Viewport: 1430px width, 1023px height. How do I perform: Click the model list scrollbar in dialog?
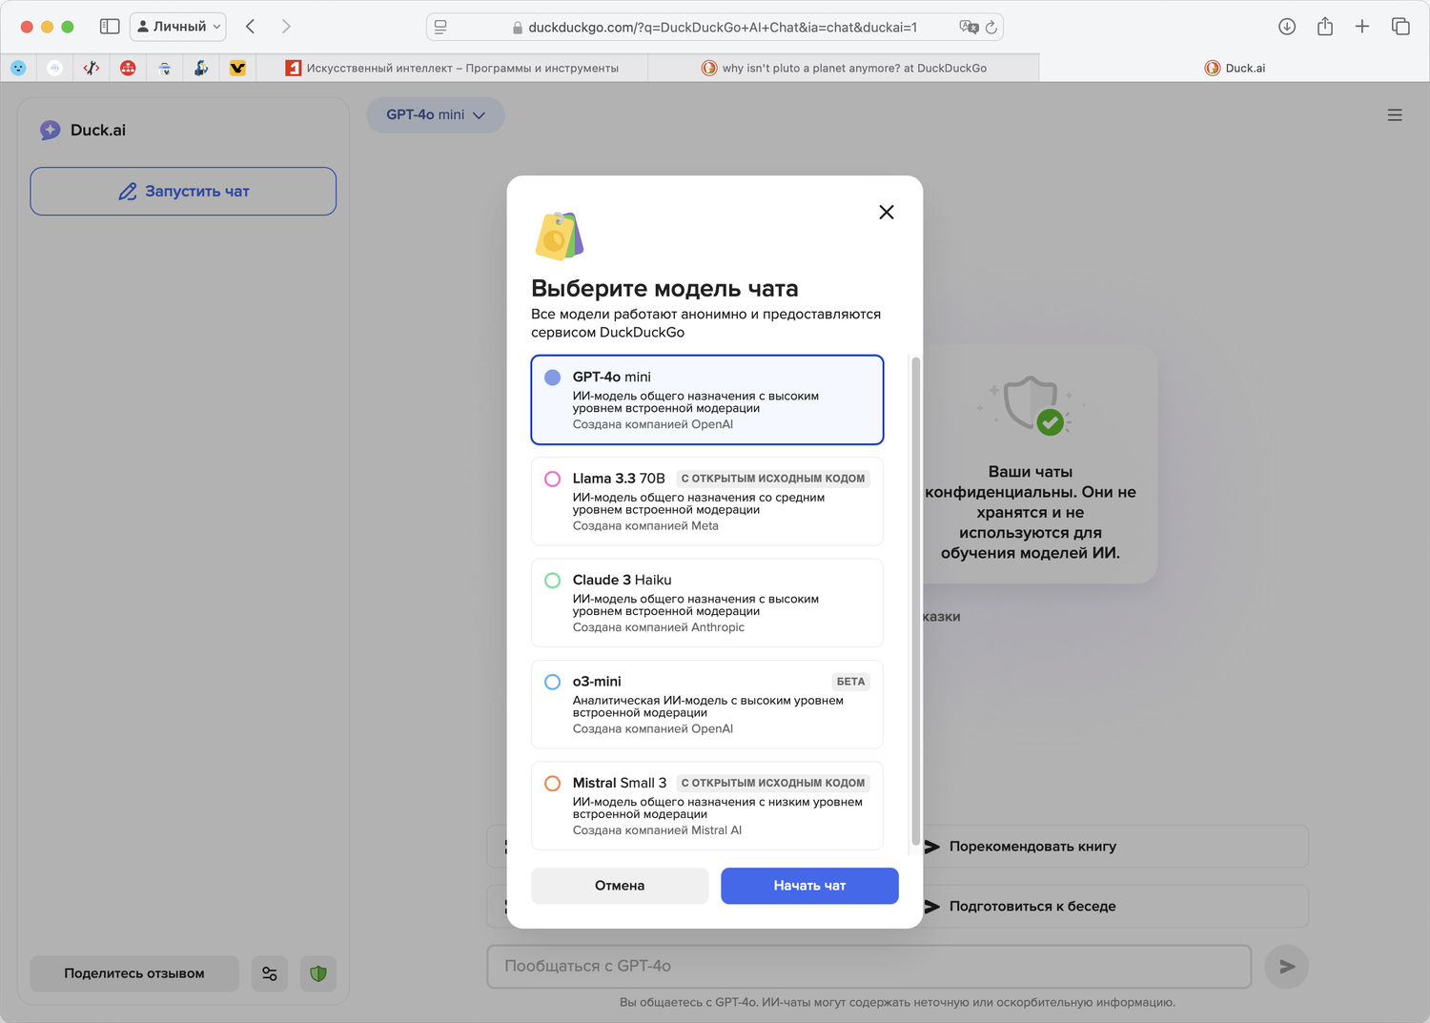coord(916,601)
